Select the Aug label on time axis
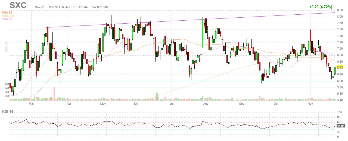The image size is (348, 141). click(206, 104)
